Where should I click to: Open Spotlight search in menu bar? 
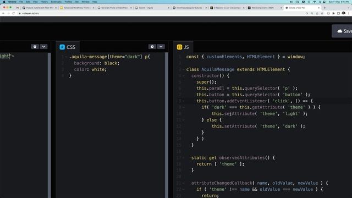pyautogui.click(x=320, y=2)
